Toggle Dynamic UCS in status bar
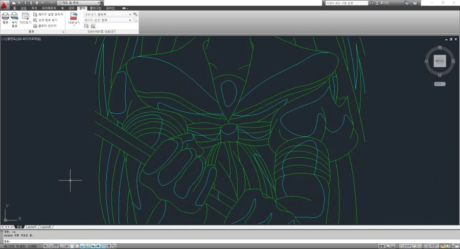 pyautogui.click(x=88, y=246)
